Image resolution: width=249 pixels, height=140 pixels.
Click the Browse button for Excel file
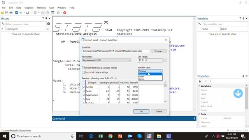tap(159, 51)
